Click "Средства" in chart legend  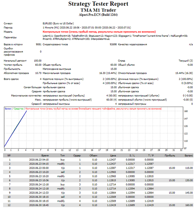[x=18, y=109]
